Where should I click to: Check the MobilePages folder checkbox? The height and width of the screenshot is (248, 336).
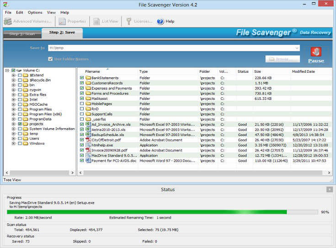[x=82, y=103]
